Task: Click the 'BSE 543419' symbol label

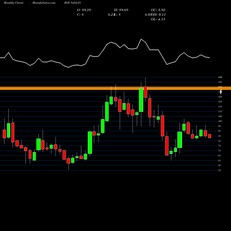Action: [x=73, y=3]
